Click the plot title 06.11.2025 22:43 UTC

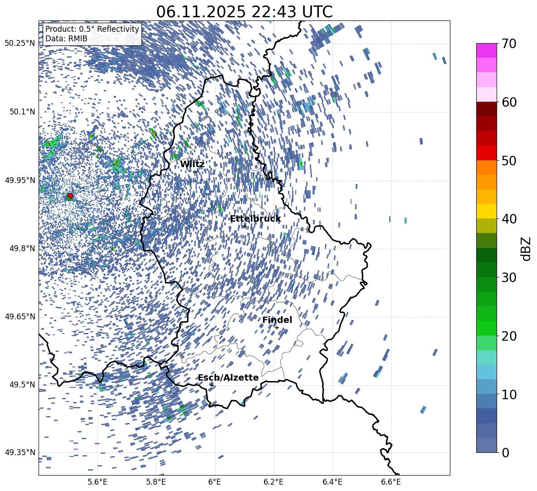point(244,12)
